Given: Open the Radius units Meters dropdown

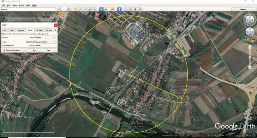Looking at the screenshot, I should 46,38.
